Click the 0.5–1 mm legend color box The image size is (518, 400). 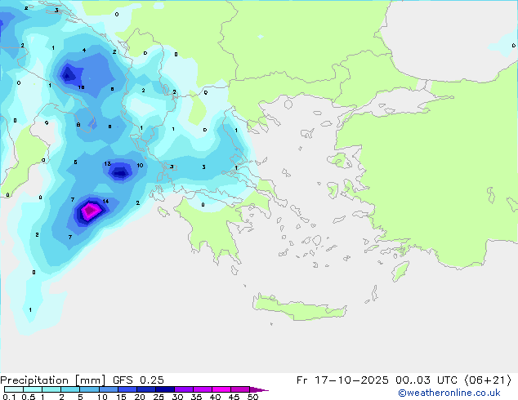click(x=33, y=389)
